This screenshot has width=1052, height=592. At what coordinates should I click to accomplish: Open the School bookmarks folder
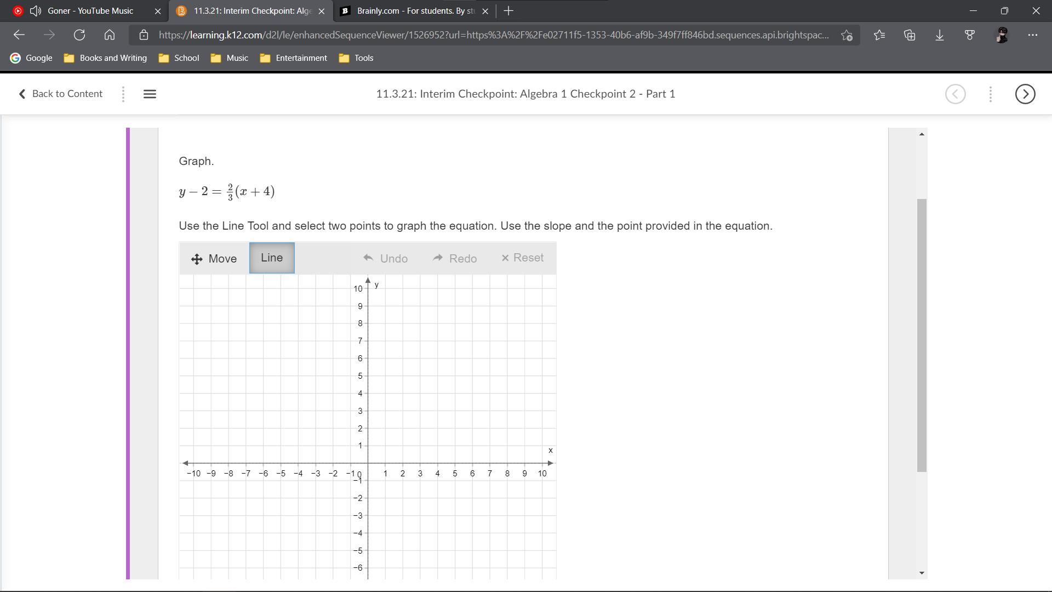179,58
